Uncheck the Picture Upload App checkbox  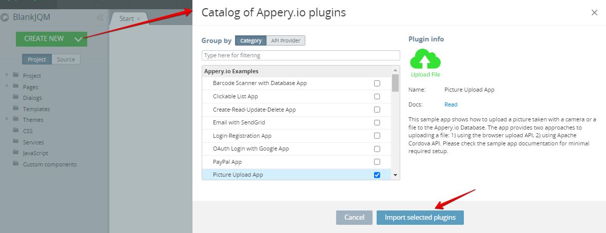point(377,175)
